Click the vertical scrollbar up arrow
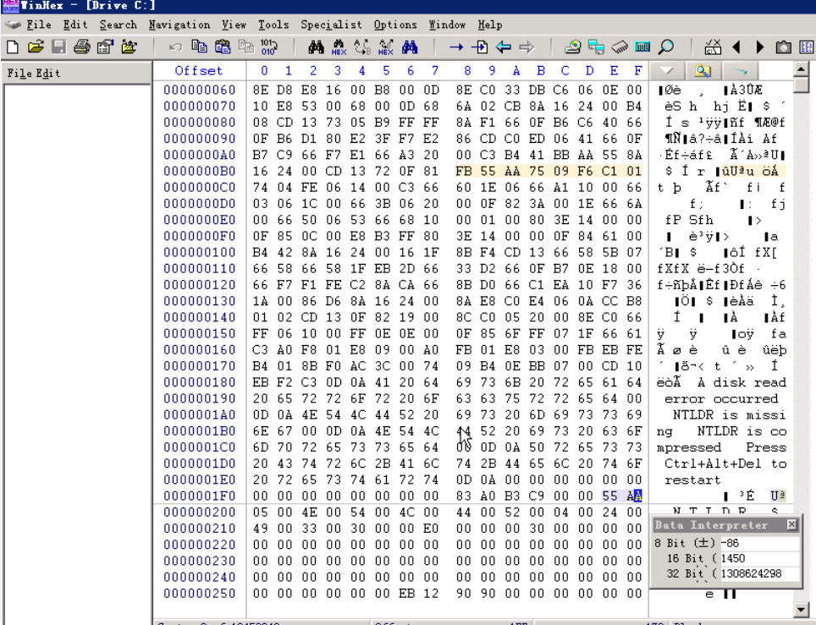 (x=802, y=69)
